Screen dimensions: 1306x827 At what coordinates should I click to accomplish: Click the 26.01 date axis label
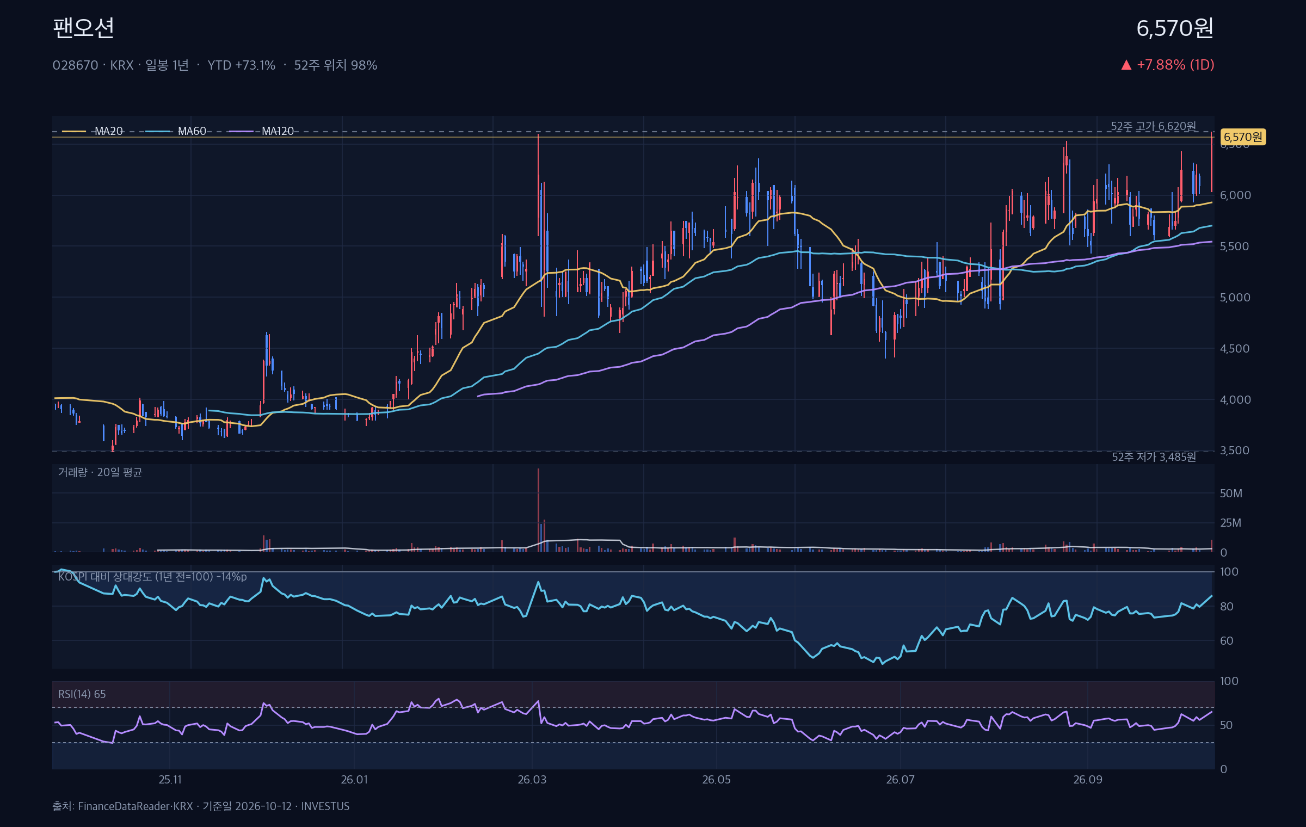[354, 780]
